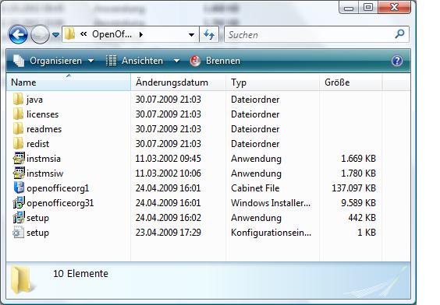Screen dimensions: 440x305
Task: Click the 10 Elemente status text
Action: (x=80, y=273)
